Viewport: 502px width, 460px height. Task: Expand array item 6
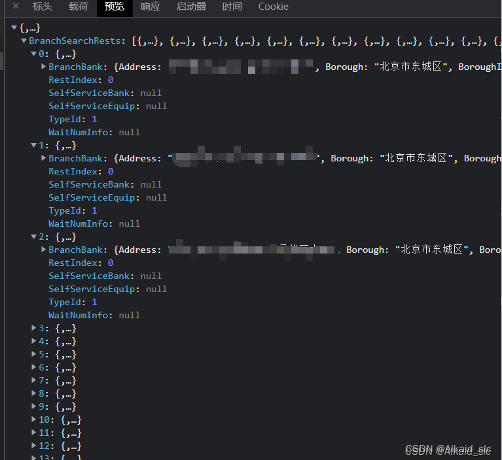tap(33, 367)
